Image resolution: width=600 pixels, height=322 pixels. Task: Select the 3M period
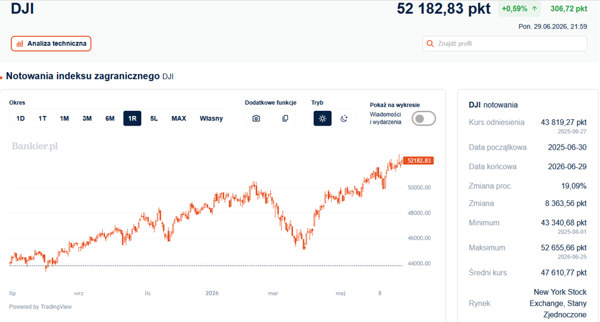point(87,119)
